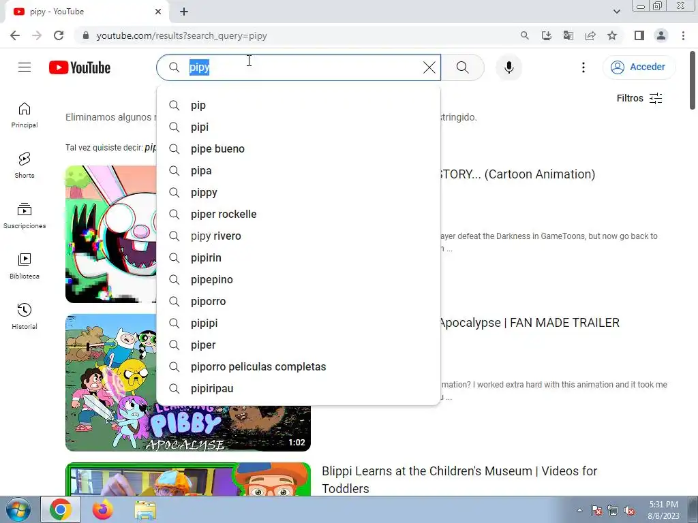The image size is (698, 523).
Task: Open Firefox from the taskbar
Action: [103, 510]
